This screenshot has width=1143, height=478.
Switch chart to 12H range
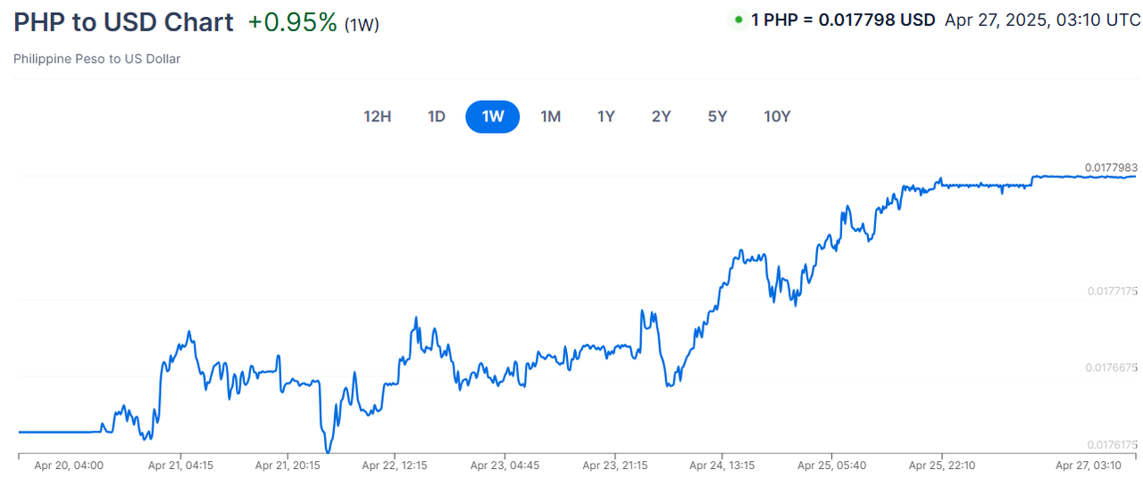[378, 117]
